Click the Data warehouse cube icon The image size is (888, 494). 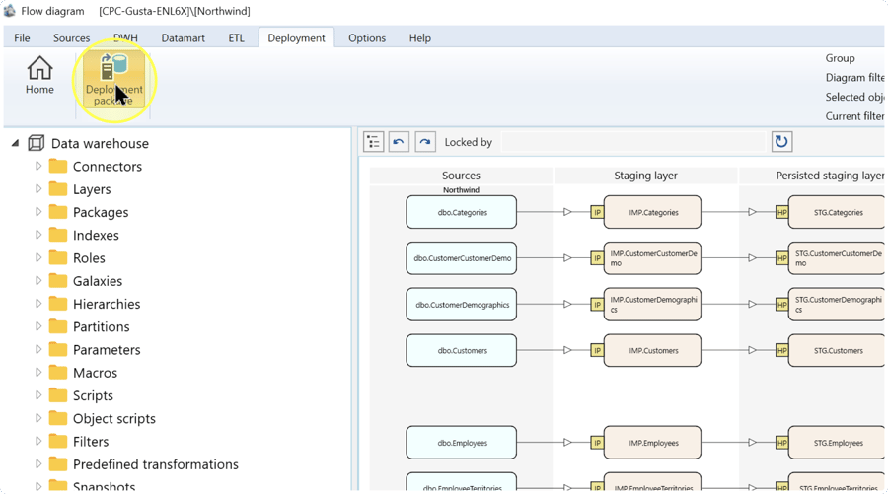tap(36, 143)
